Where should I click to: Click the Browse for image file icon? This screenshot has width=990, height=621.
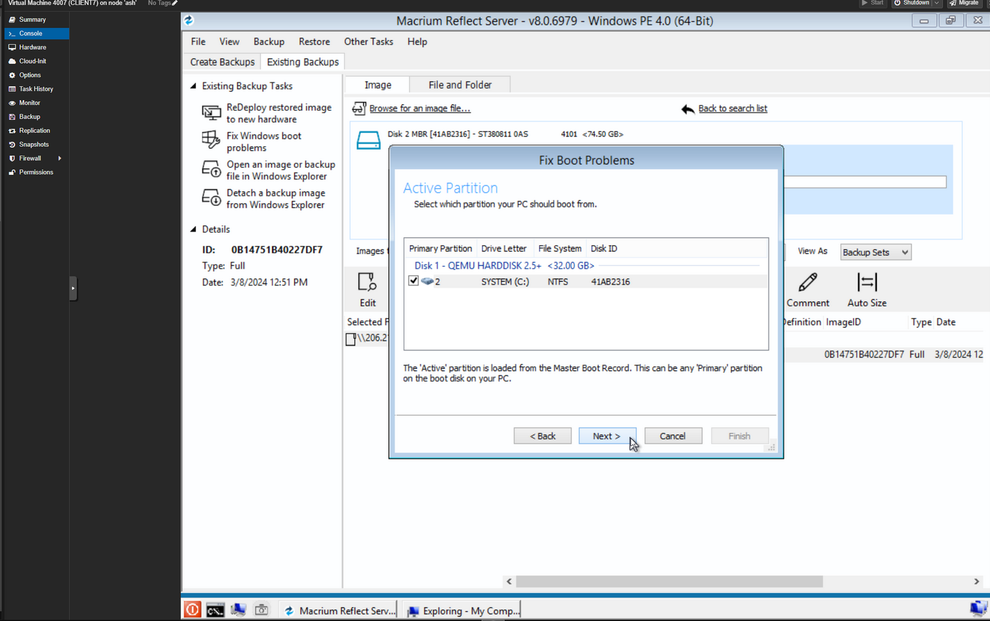coord(359,108)
